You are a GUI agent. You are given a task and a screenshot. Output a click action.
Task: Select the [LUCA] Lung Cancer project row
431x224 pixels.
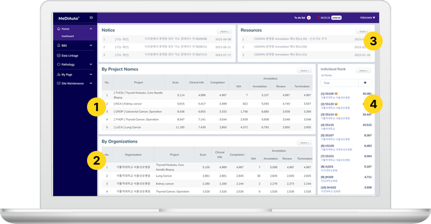(207, 127)
